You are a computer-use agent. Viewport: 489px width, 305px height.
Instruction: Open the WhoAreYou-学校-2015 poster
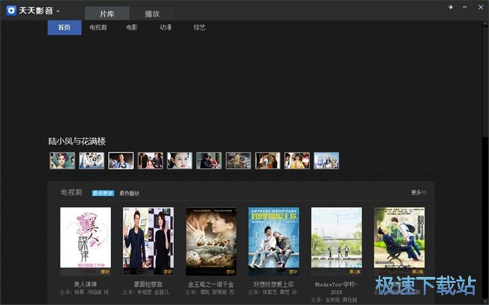336,241
